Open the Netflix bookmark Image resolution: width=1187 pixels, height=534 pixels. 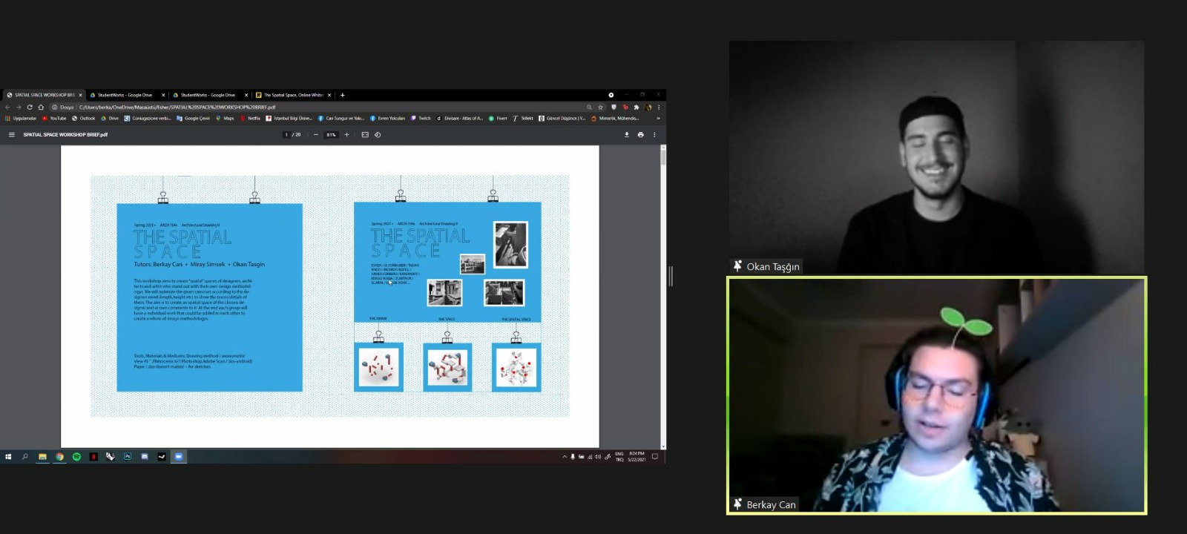pyautogui.click(x=250, y=118)
